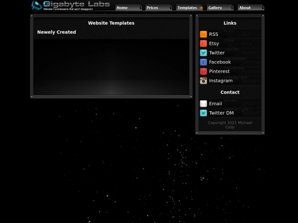Click the blue Facebook icon
This screenshot has height=223, width=298.
pyautogui.click(x=203, y=62)
